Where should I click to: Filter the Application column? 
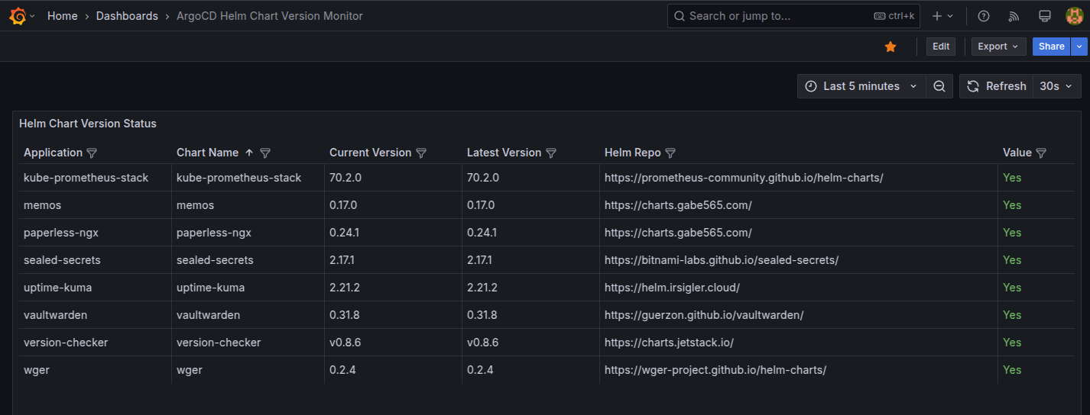coord(92,153)
